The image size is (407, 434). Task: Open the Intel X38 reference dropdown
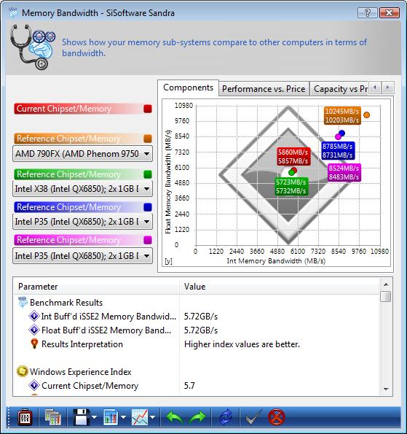(x=82, y=189)
